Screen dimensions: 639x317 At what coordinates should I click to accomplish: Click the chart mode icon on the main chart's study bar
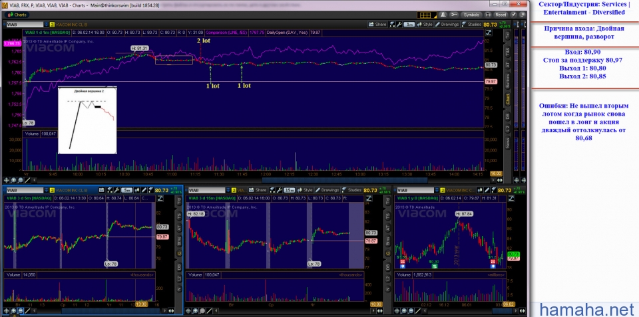489,32
